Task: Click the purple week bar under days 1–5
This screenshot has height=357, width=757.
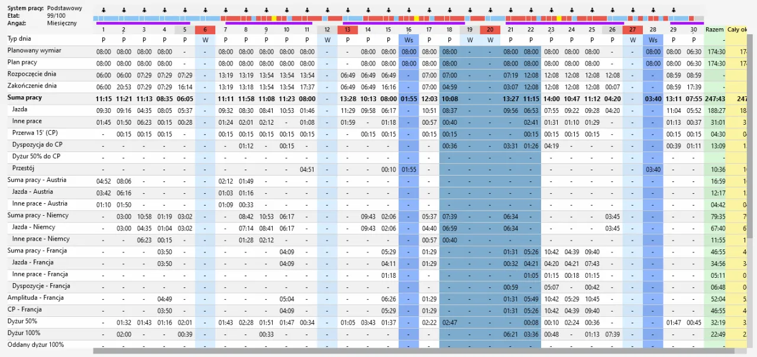Action: 142,24
